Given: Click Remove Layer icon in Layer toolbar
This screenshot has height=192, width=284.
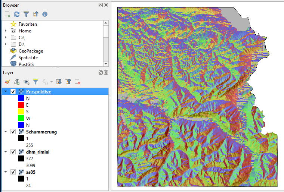Looking at the screenshot, I should (77, 81).
